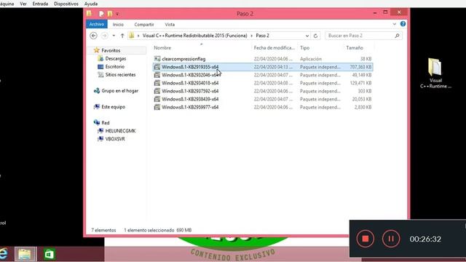The image size is (466, 262).
Task: Pause the screen recording
Action: (391, 239)
